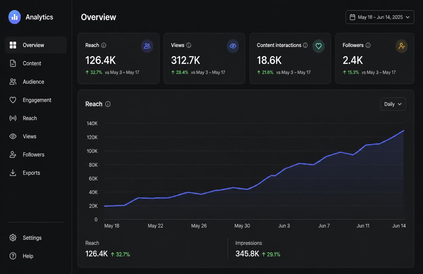Click the 29.1% Impressions change

coord(271,254)
